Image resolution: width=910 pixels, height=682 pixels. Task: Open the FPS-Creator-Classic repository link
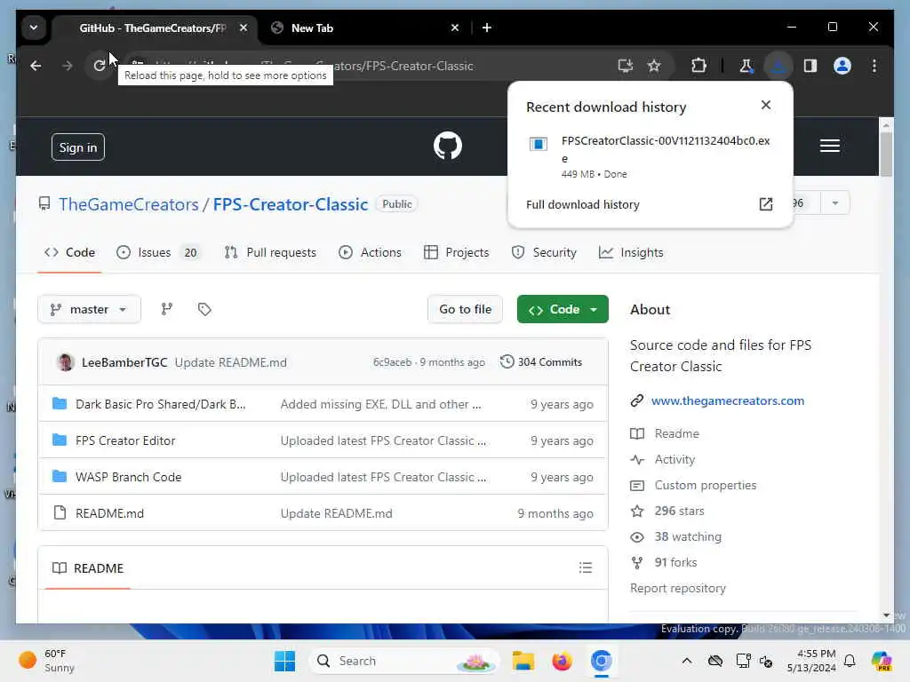[291, 204]
